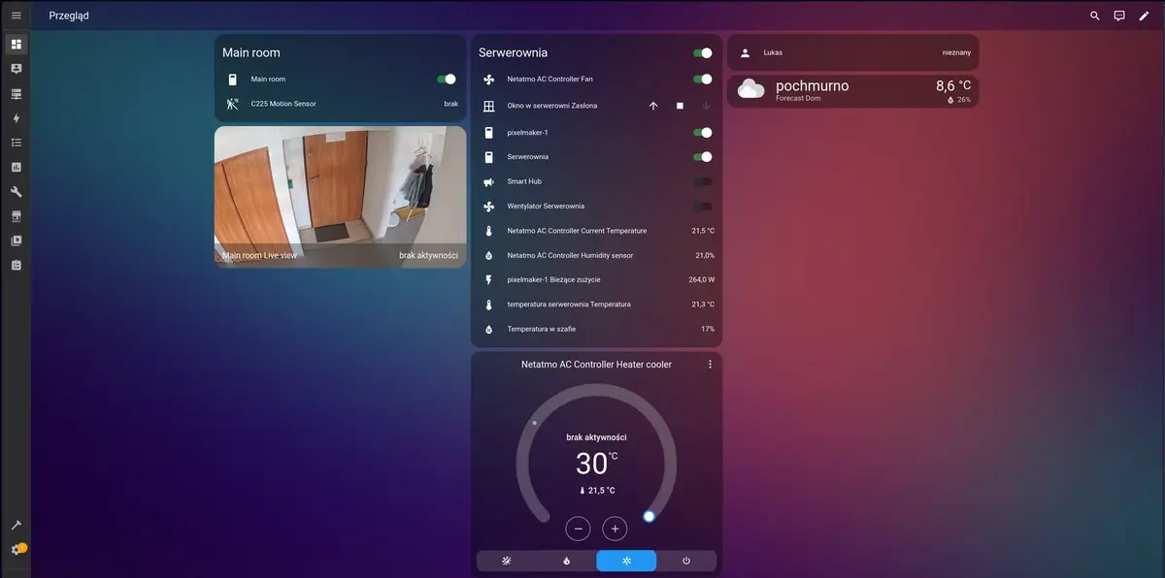The height and width of the screenshot is (578, 1165).
Task: Increase thermostat temperature with plus button
Action: pos(615,528)
